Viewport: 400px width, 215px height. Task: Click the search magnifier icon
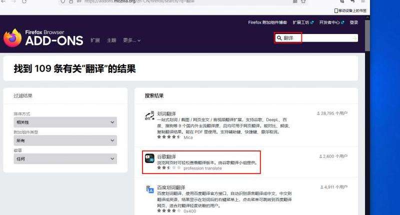279,38
